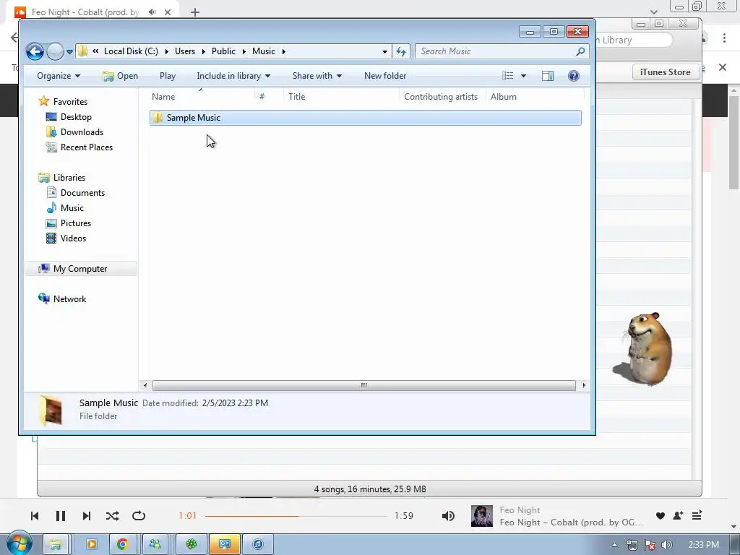Open iTunes from the taskbar
The height and width of the screenshot is (555, 740).
coord(258,544)
